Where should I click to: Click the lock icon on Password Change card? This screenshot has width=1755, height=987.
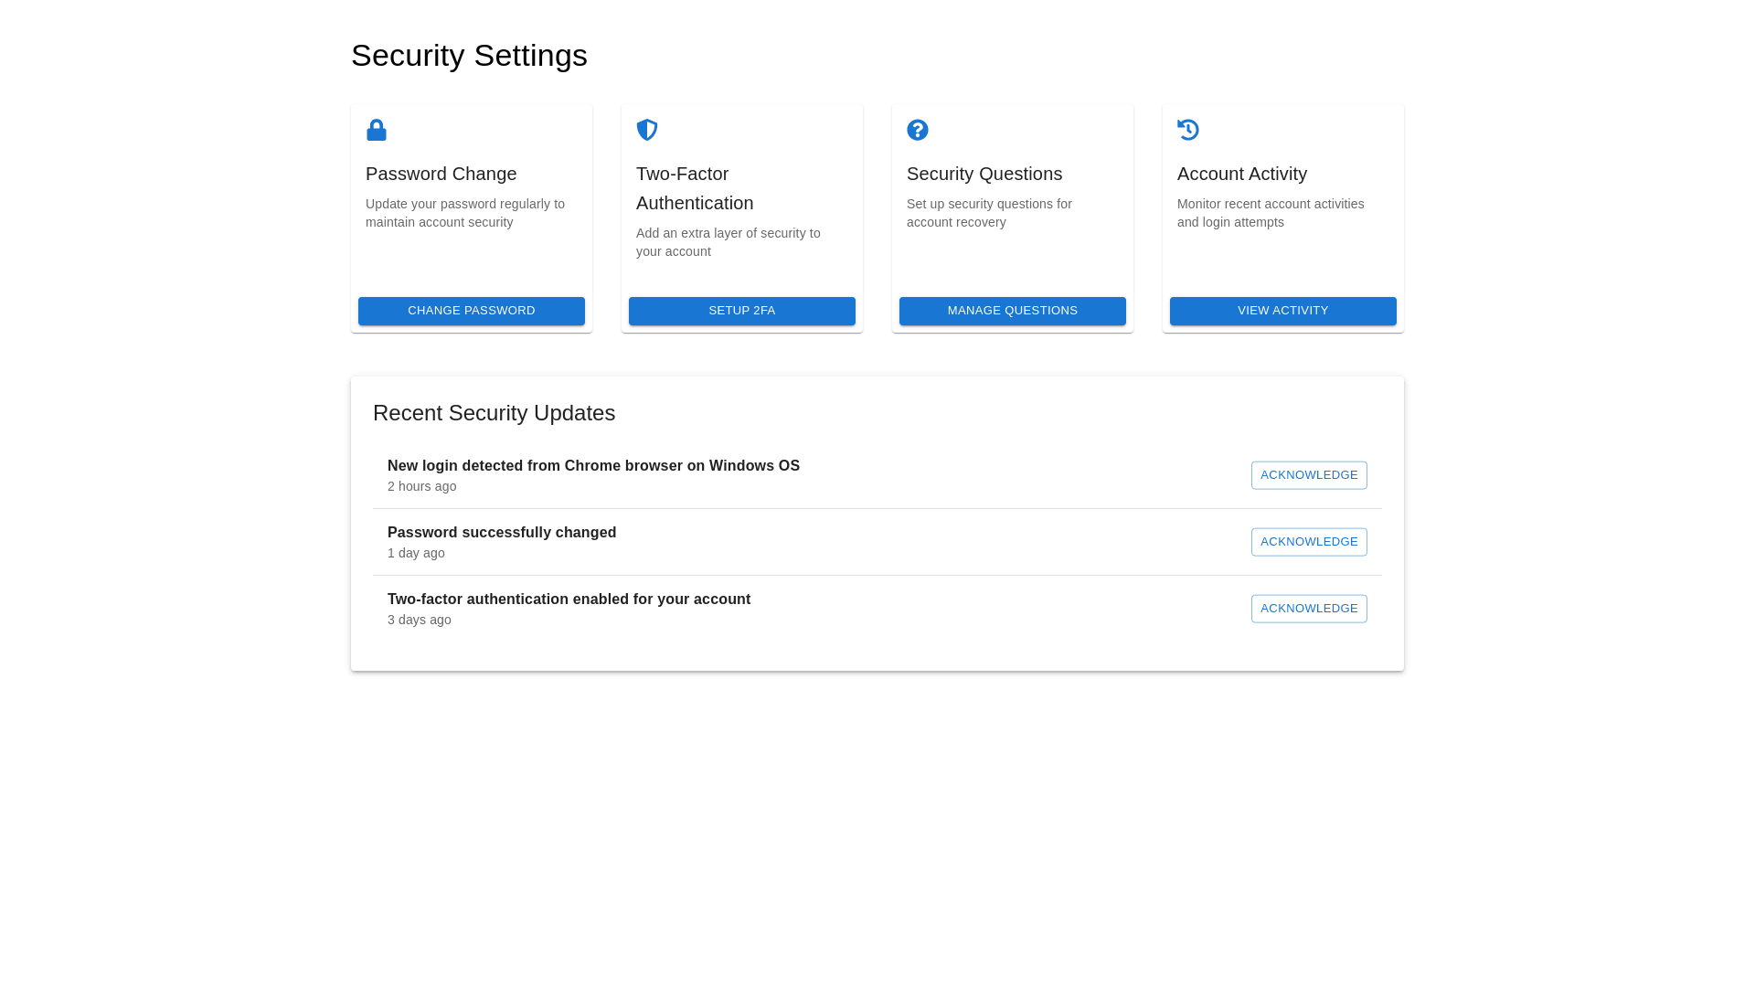(376, 130)
